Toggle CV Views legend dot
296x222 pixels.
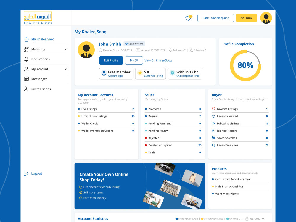coord(227,219)
